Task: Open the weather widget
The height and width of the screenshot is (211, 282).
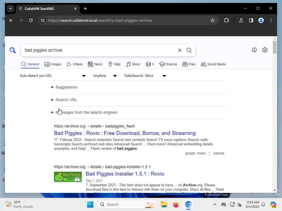Action: pos(19,204)
